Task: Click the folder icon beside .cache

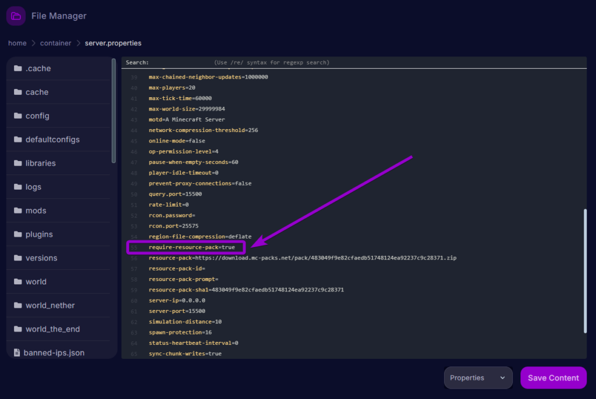Action: pos(18,68)
